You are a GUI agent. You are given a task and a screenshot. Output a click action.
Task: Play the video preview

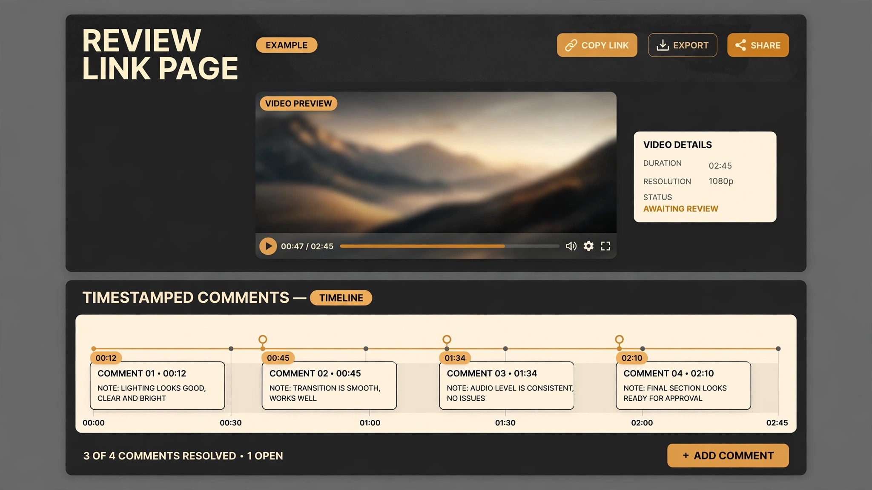(x=268, y=246)
